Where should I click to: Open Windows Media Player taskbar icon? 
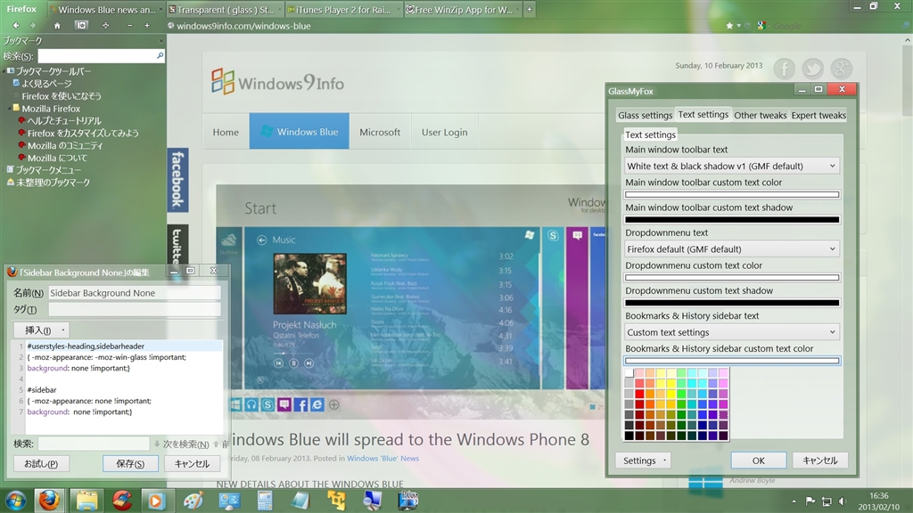pos(155,501)
